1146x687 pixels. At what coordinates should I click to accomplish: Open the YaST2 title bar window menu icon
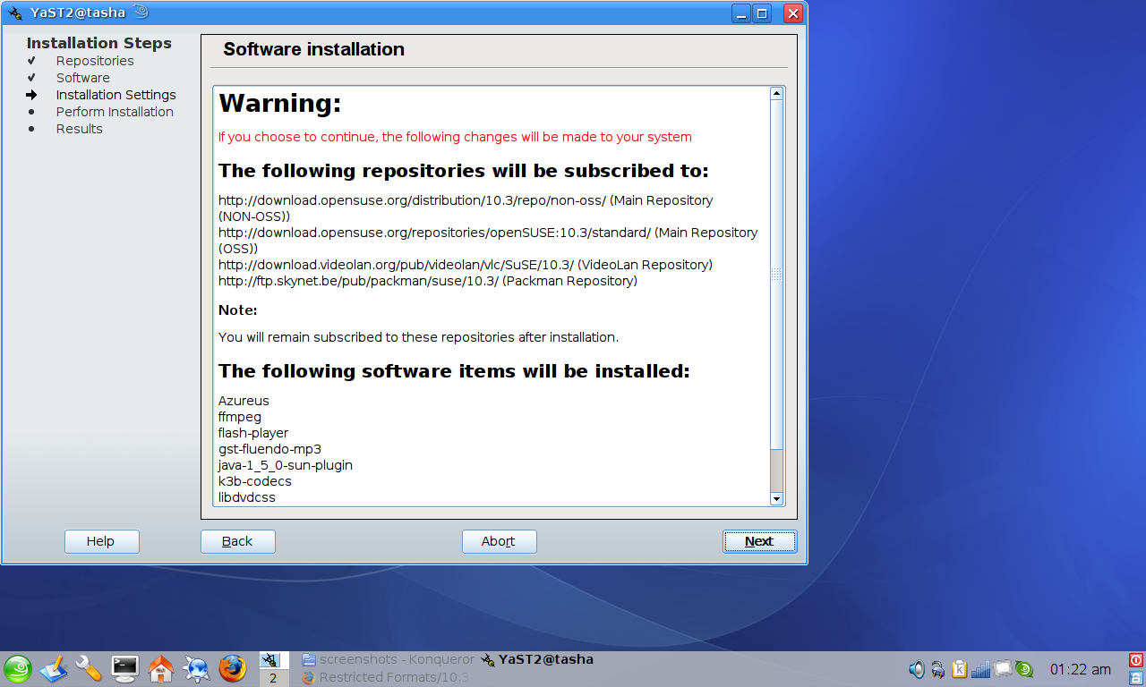[x=15, y=13]
